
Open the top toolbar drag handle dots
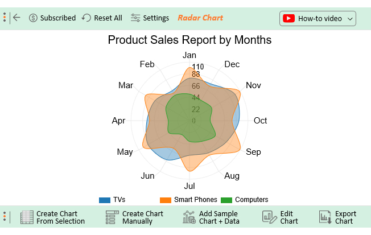pos(5,18)
